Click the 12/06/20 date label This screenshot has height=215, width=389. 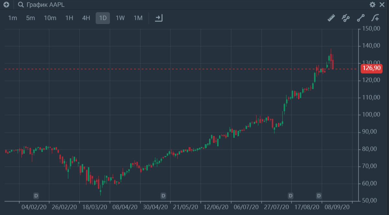point(216,207)
